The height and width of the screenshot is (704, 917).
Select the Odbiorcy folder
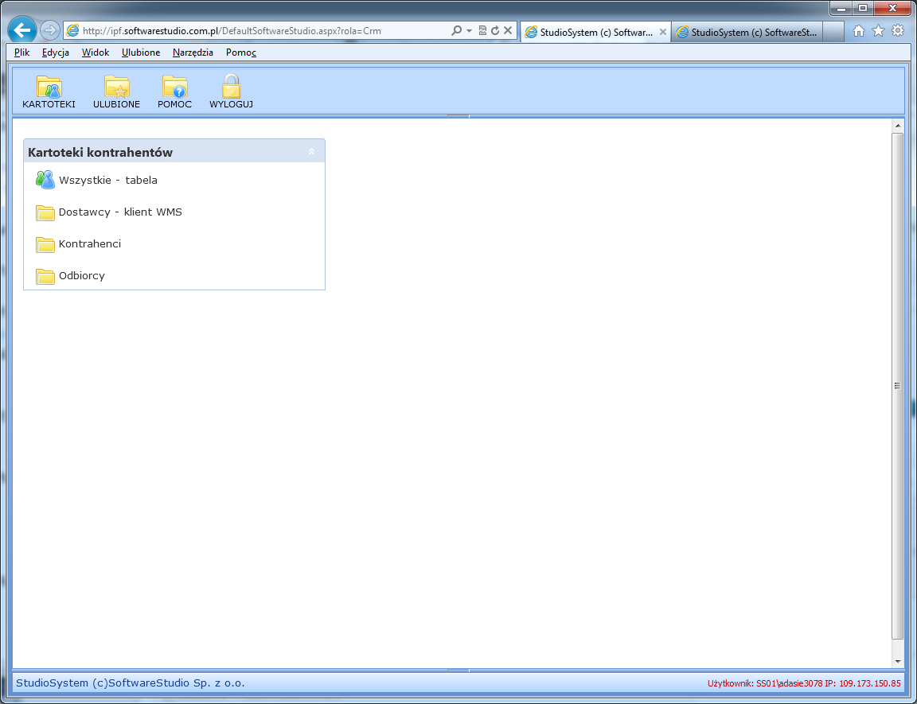[81, 276]
